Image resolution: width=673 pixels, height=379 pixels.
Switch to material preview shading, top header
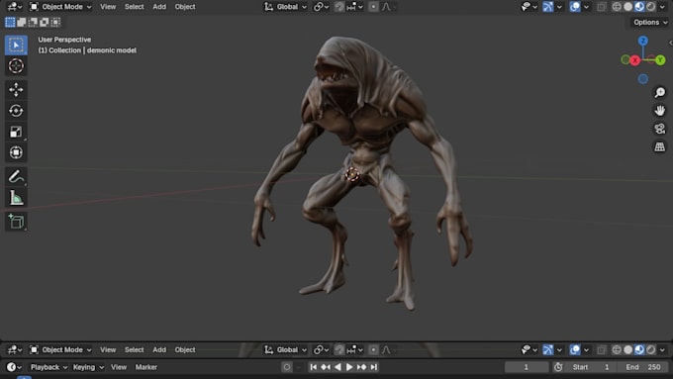639,7
